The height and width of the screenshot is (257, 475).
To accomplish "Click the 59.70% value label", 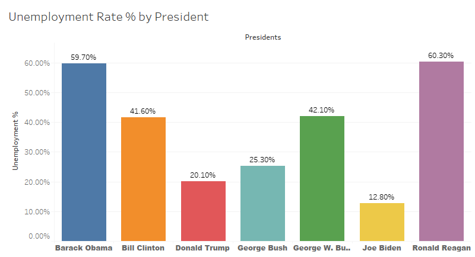I will [x=84, y=57].
